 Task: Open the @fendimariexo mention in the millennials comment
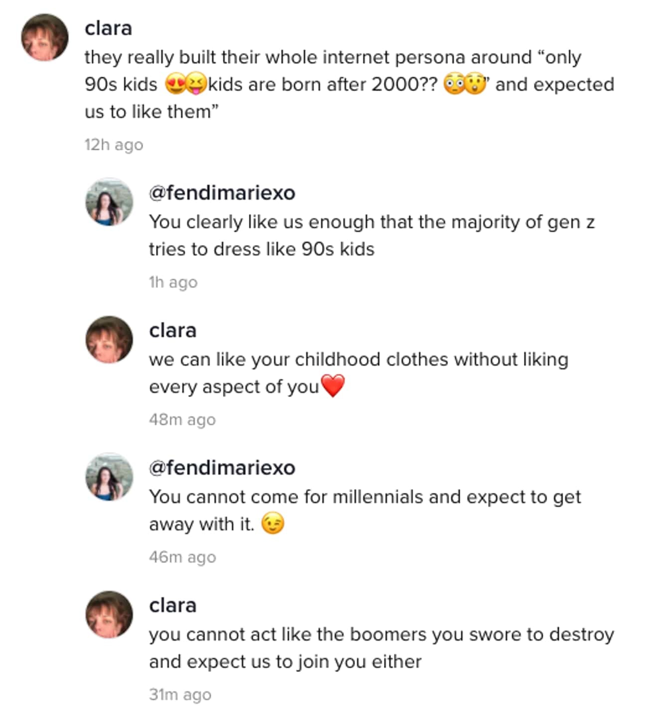(222, 468)
